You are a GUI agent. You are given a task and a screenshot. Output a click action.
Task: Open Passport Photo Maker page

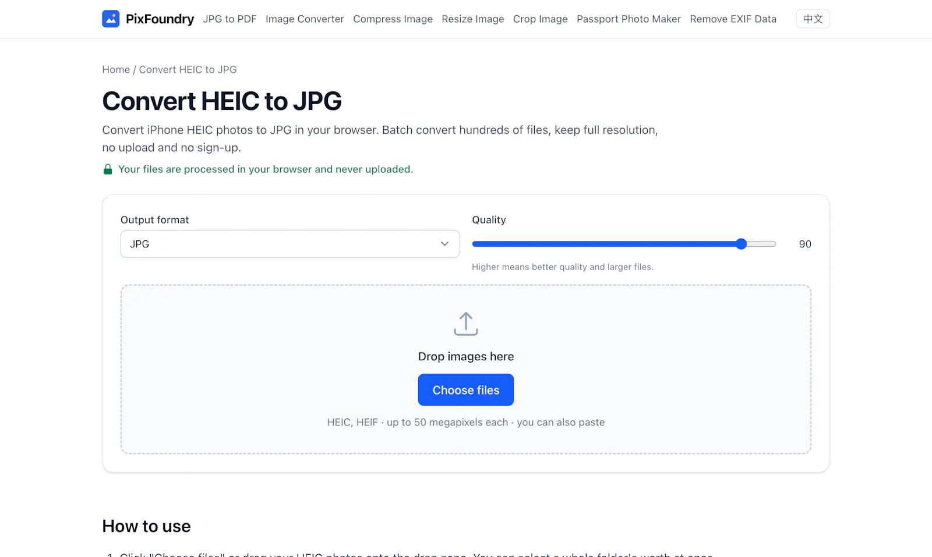629,19
